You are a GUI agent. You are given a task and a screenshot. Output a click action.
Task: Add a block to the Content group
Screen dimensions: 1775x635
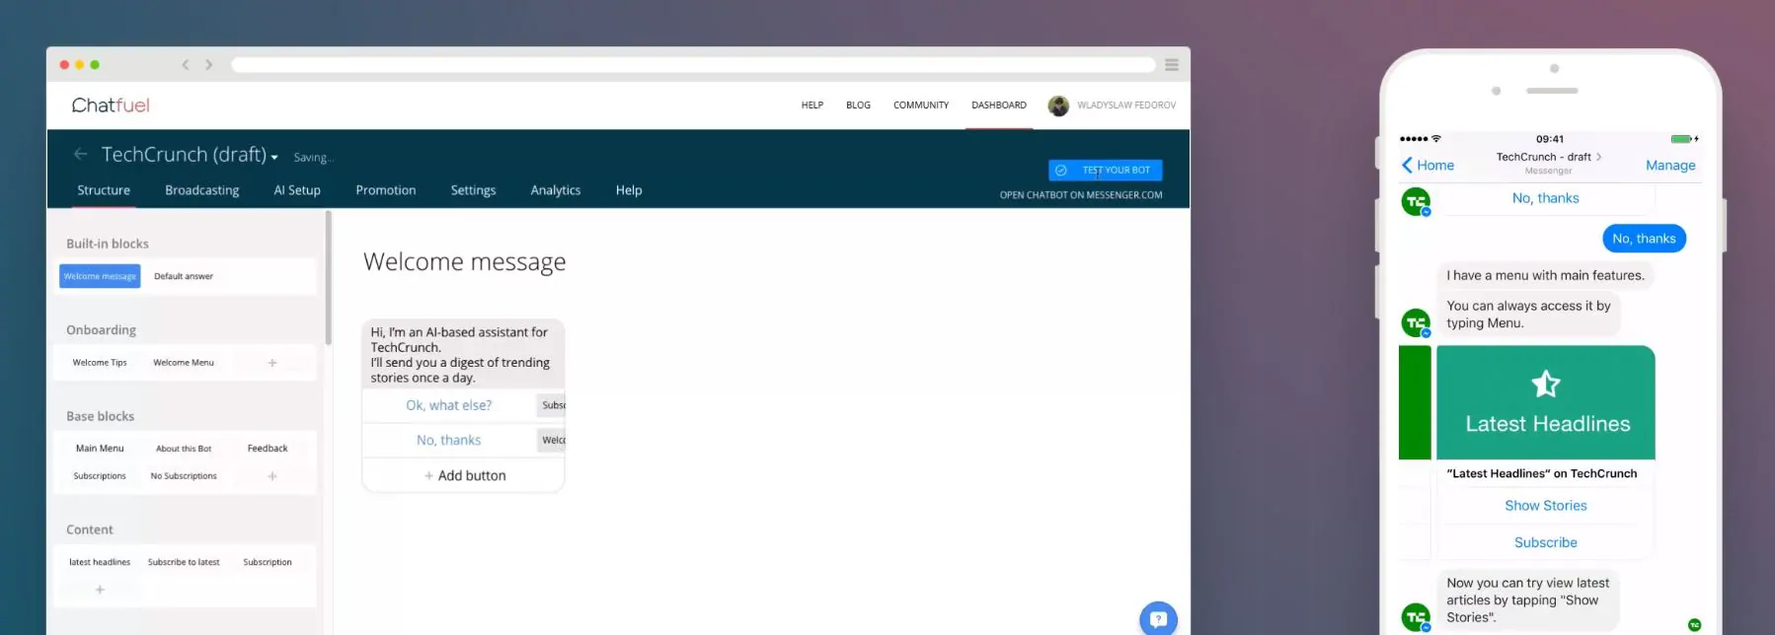(x=100, y=590)
